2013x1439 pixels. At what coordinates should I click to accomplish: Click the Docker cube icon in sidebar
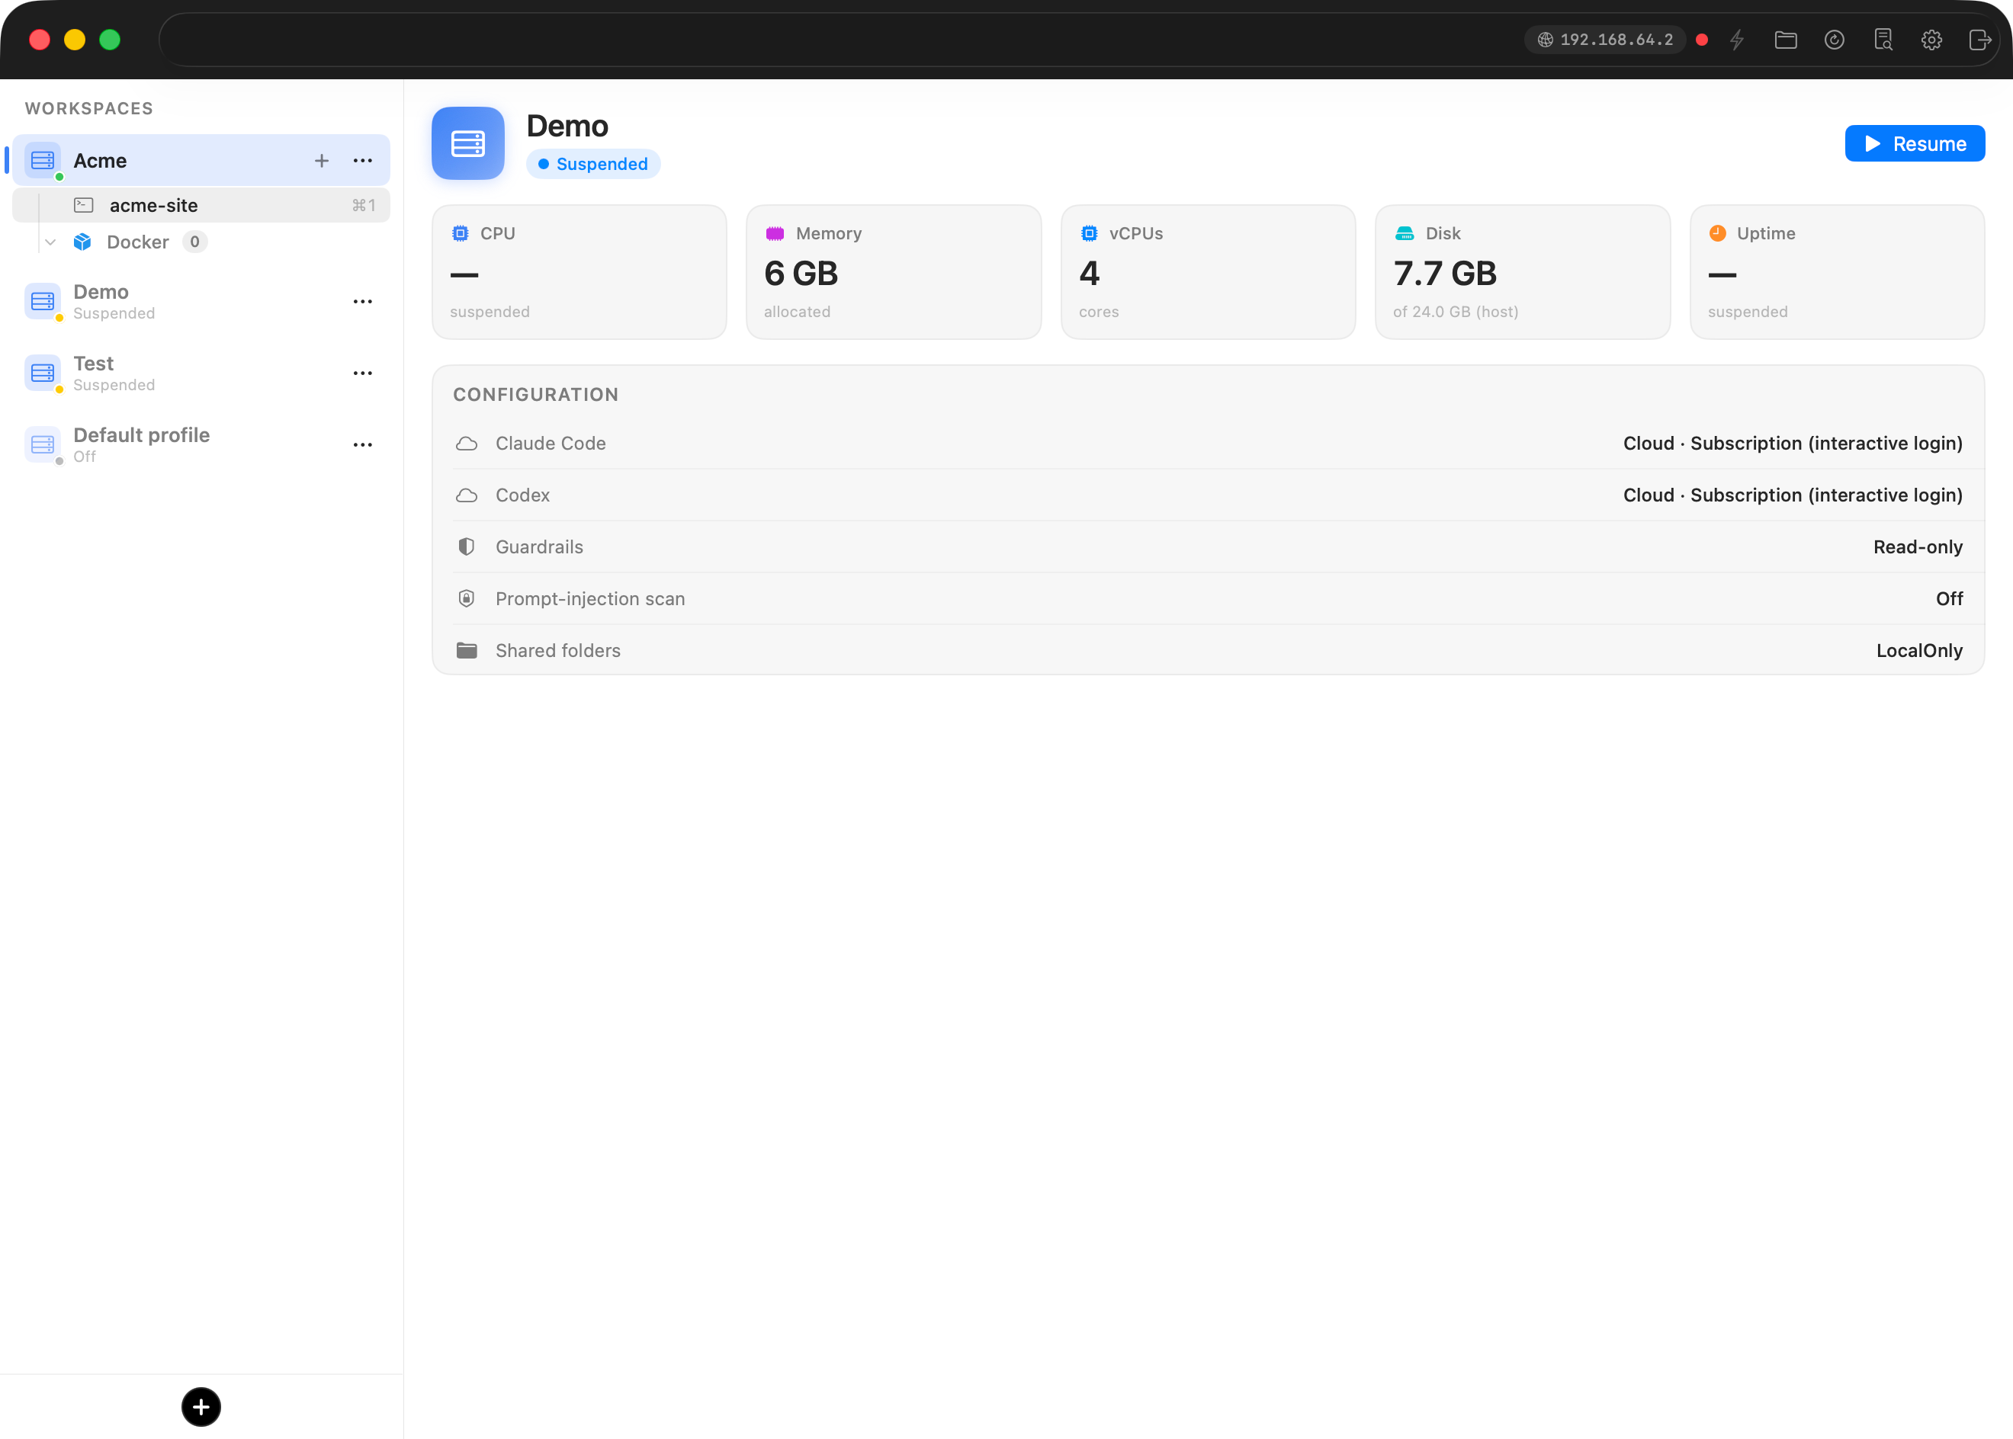(x=82, y=242)
